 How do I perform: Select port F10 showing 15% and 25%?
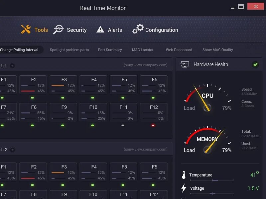pyautogui.click(x=93, y=112)
